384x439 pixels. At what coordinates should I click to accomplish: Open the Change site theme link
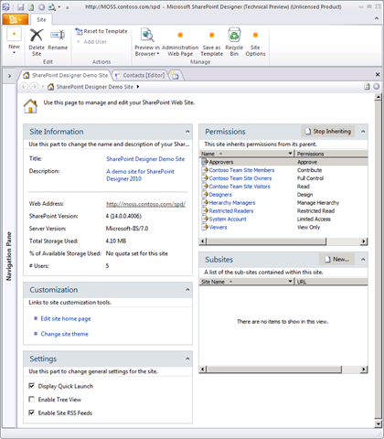pos(65,334)
